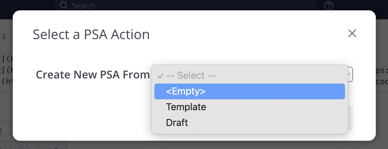
Task: Select Template from the dropdown list
Action: tap(186, 107)
